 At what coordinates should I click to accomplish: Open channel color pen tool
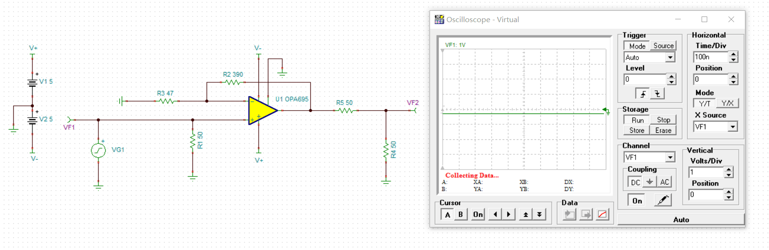pyautogui.click(x=662, y=201)
